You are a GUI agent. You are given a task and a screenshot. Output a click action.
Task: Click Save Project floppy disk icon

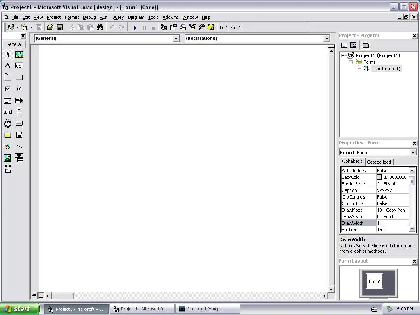(60, 27)
